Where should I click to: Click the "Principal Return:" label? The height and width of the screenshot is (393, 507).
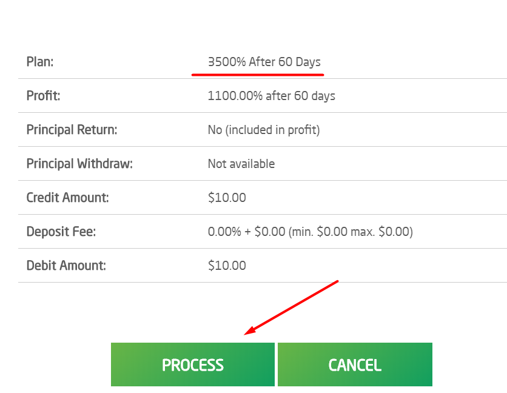[x=72, y=130]
